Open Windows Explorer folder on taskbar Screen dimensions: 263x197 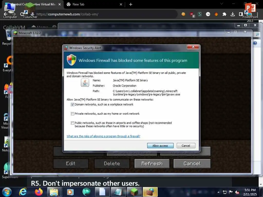[x=54, y=192]
